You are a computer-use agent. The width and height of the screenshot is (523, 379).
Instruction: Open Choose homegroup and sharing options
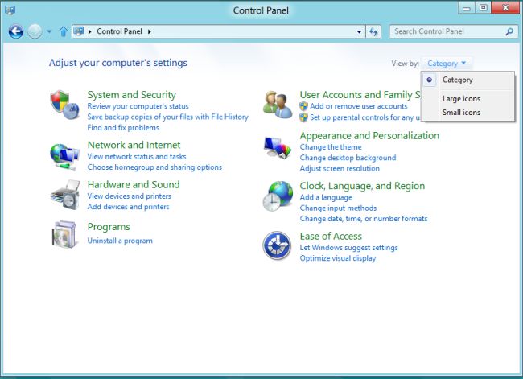click(154, 167)
